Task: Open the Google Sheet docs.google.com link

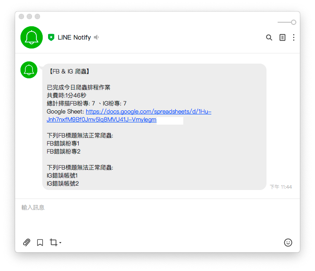Action: [x=149, y=112]
